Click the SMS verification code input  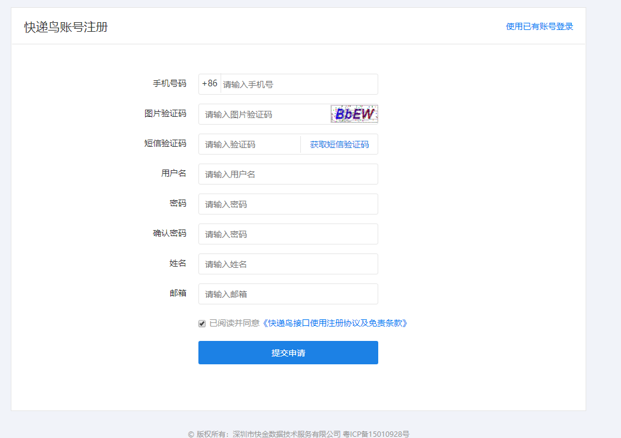(249, 144)
